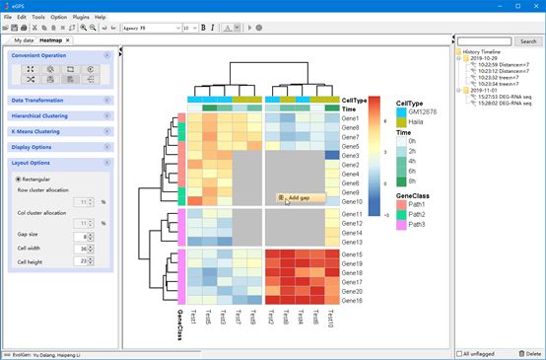Select history entry 10:22:59 Distance:n=7
The height and width of the screenshot is (360, 546).
[x=504, y=64]
